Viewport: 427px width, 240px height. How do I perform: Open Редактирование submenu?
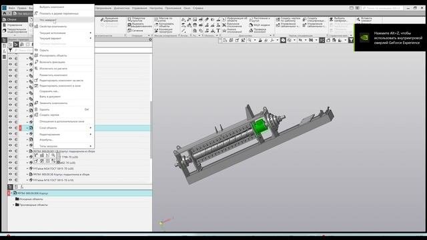click(64, 135)
